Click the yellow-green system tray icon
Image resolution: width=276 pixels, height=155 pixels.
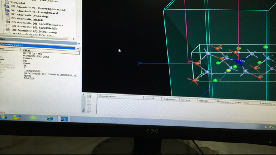click(x=271, y=127)
